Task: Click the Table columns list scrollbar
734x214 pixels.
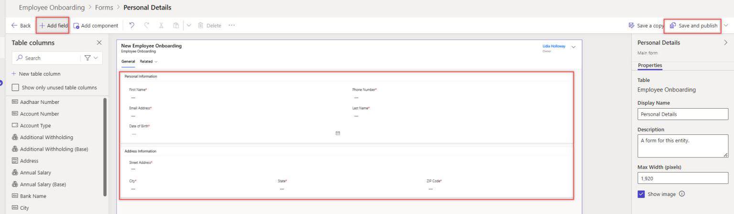Action: pos(105,147)
